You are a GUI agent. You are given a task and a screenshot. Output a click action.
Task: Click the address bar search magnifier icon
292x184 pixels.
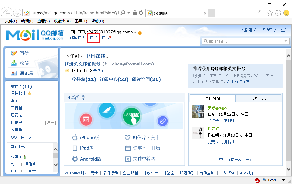pos(123,13)
